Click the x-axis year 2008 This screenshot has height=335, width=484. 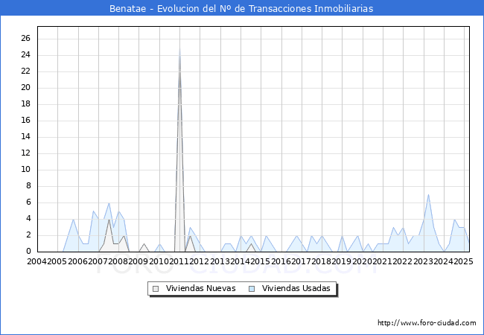[118, 261]
